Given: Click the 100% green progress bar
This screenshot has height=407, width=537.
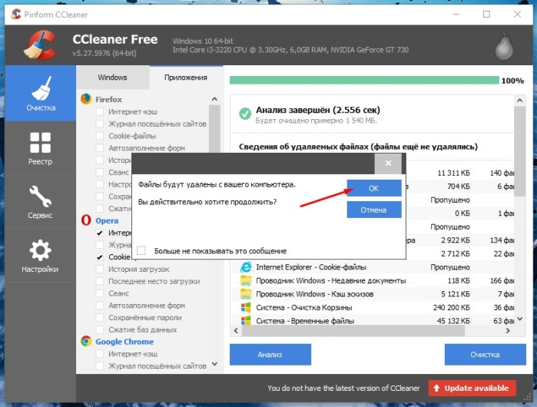Looking at the screenshot, I should [x=364, y=80].
